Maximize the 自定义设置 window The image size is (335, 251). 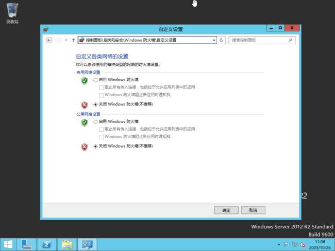280,28
